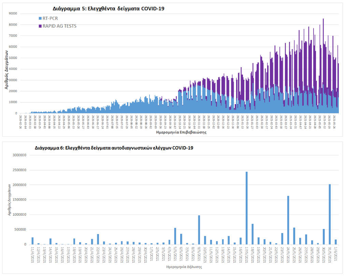Image resolution: width=346 pixels, height=277 pixels.
Task: Select the 31/5/2021 bar in lower chart
Action: (330, 214)
